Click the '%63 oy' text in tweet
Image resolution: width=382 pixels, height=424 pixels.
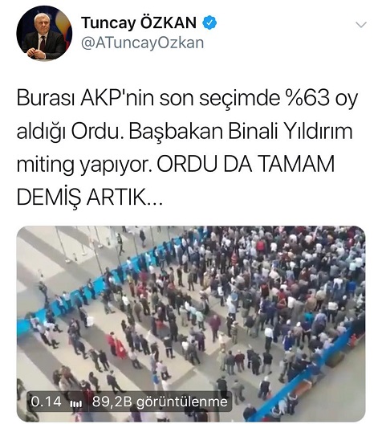(x=322, y=99)
